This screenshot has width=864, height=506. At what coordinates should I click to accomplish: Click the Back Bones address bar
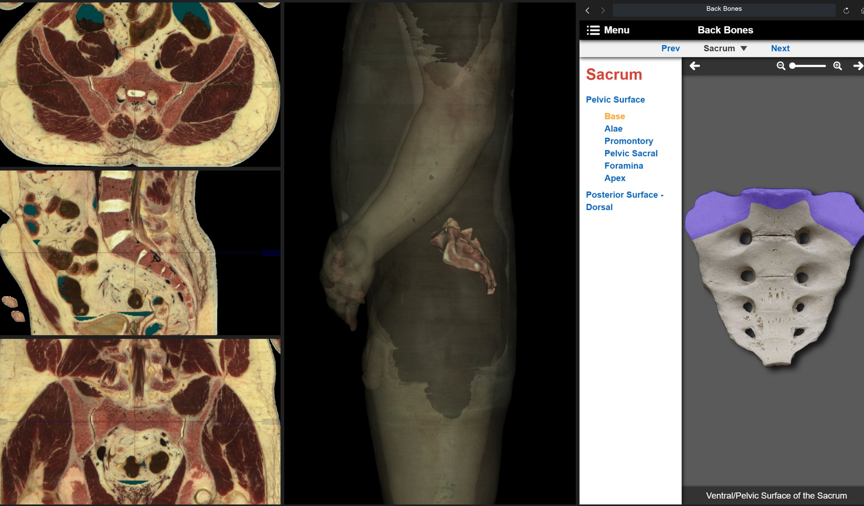tap(724, 10)
